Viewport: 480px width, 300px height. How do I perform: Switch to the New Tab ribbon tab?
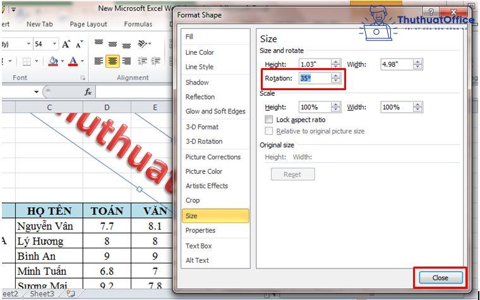pos(40,24)
